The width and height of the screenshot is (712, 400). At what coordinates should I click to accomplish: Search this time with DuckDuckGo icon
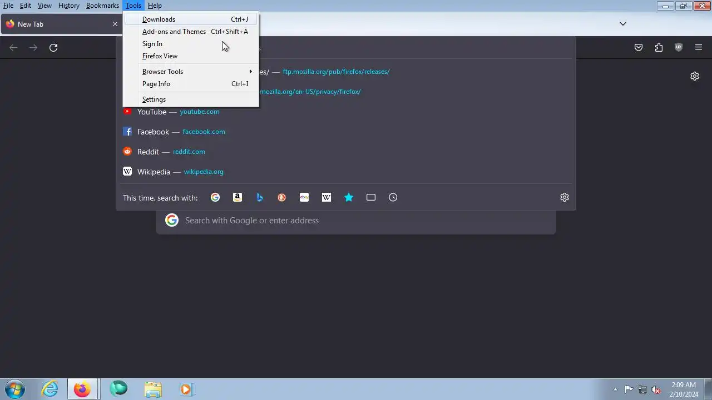282,197
